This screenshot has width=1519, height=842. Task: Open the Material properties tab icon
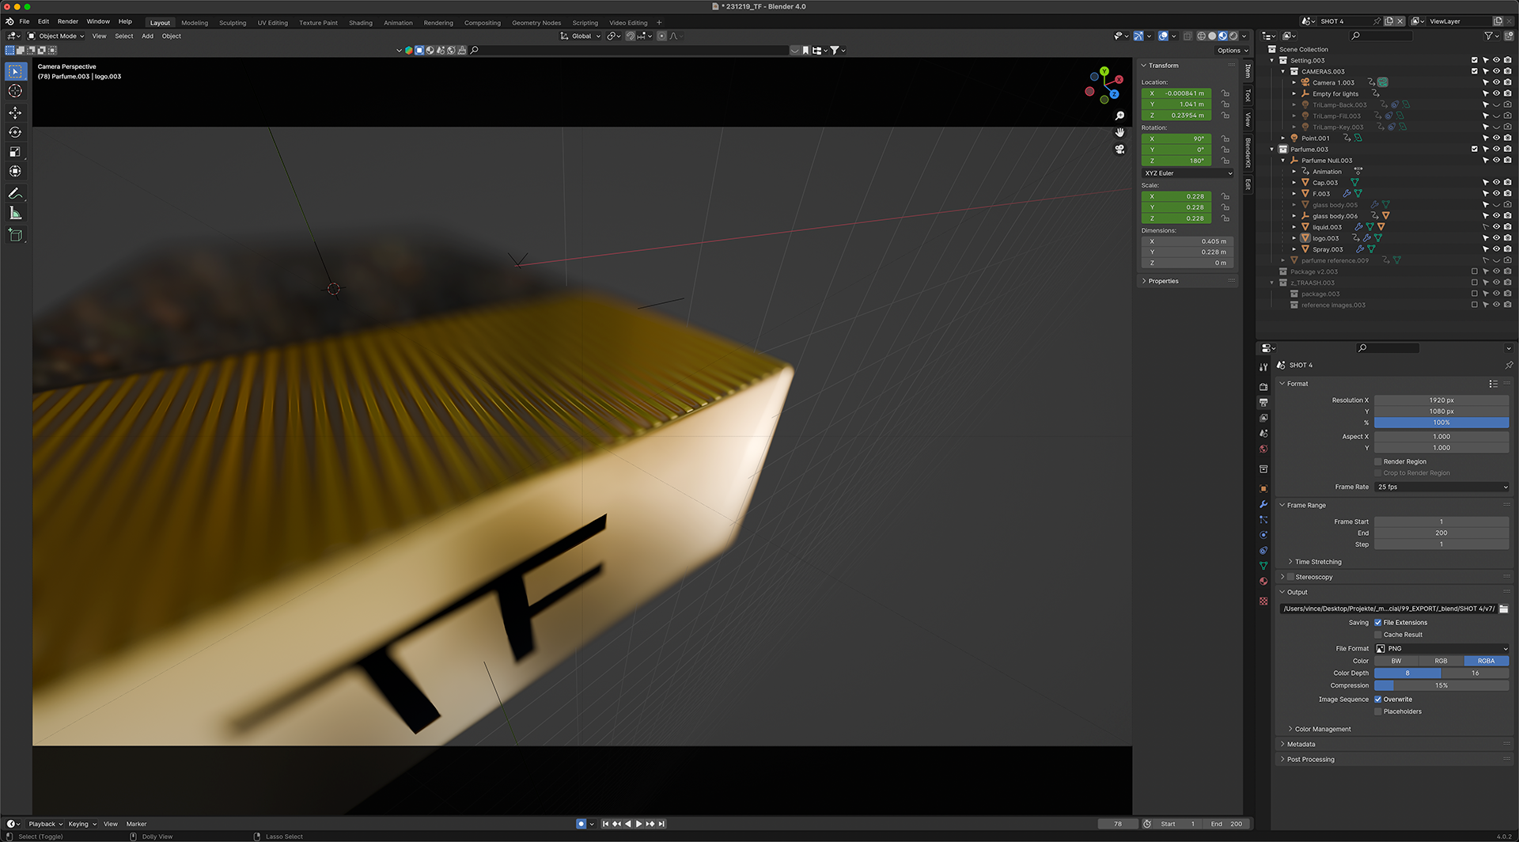coord(1263,581)
